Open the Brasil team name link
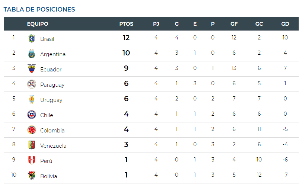This screenshot has height=189, width=302. click(x=47, y=39)
